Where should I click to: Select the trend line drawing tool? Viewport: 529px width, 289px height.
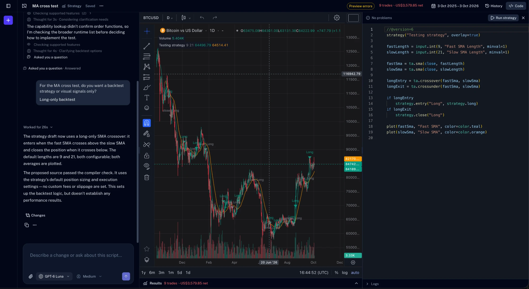tap(147, 46)
